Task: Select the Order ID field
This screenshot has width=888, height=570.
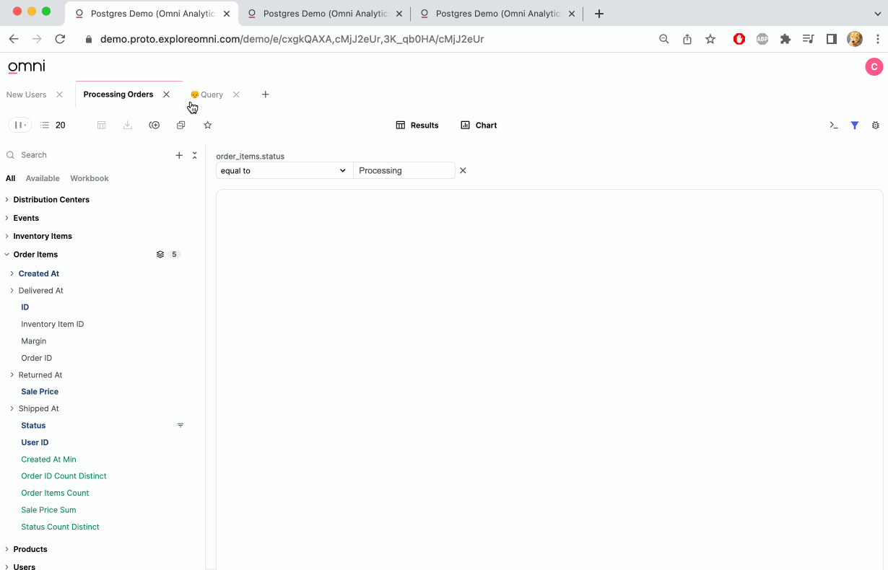Action: pyautogui.click(x=37, y=358)
